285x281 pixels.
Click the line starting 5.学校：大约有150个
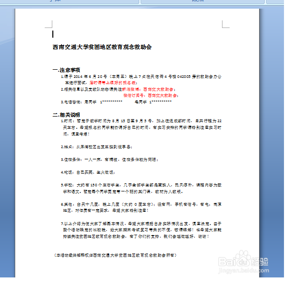(141, 185)
